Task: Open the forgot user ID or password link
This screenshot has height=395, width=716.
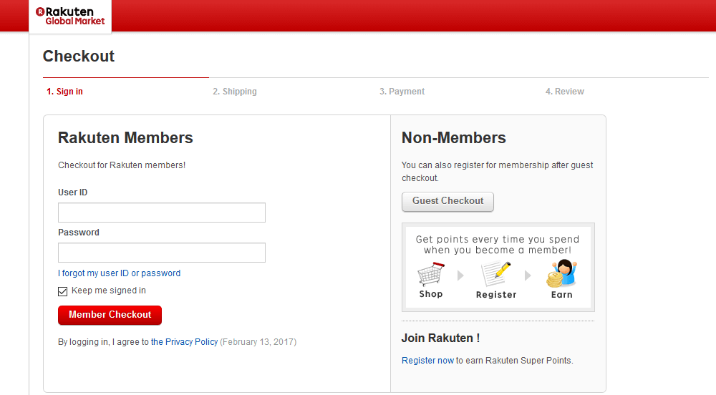Action: click(x=119, y=273)
